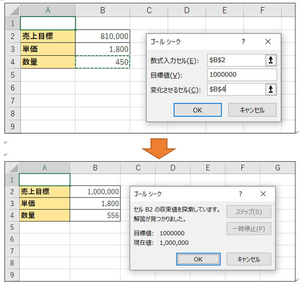This screenshot has height=287, width=302.
Task: Click collapse icon beside 変化させるセル field
Action: pyautogui.click(x=270, y=89)
